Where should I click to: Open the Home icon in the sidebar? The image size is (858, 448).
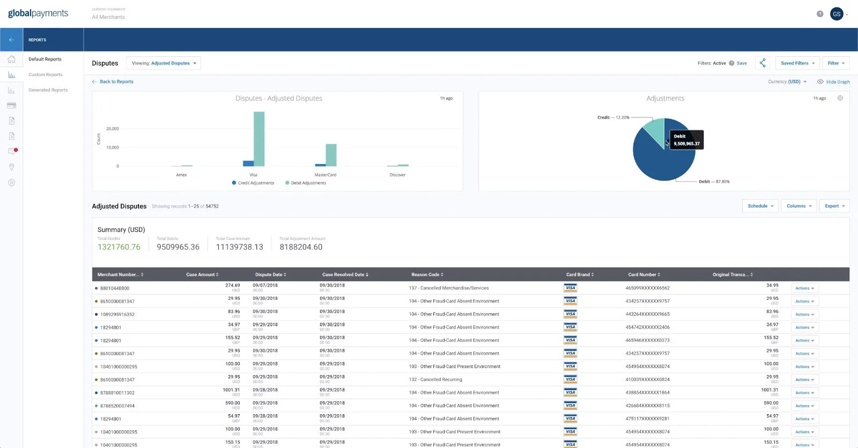pyautogui.click(x=11, y=59)
